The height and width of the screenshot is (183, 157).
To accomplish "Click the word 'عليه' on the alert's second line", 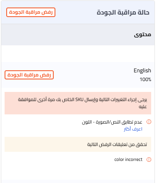I will pos(143,106).
